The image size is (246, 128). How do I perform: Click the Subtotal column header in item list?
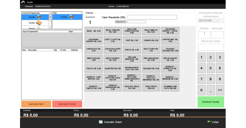[76, 50]
